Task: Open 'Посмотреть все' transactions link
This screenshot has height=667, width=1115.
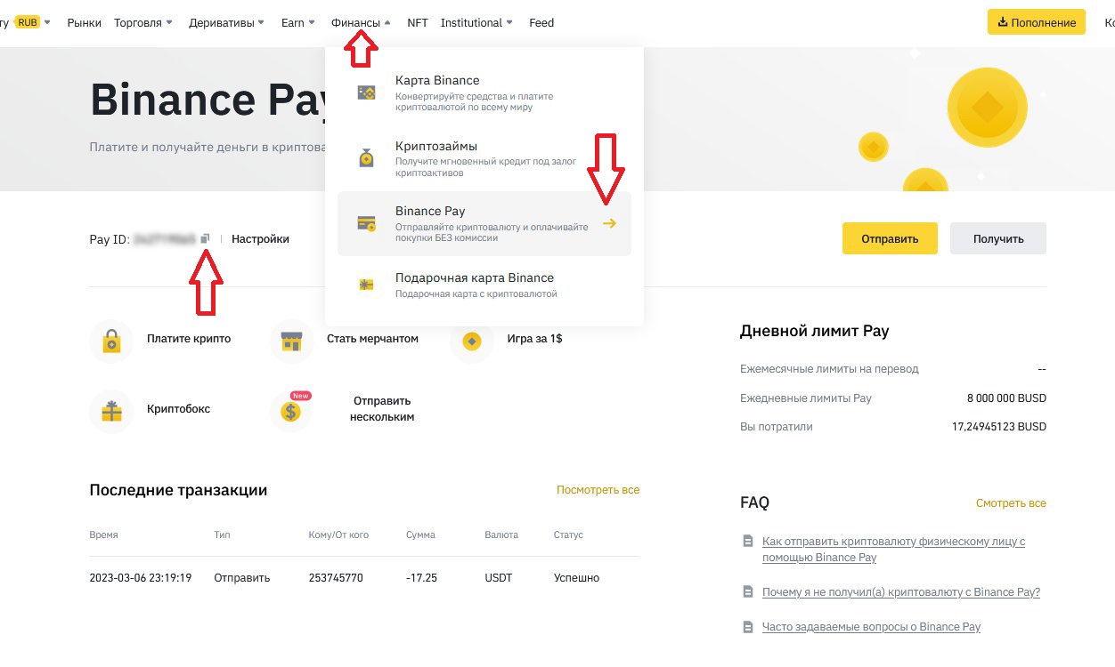Action: (598, 490)
